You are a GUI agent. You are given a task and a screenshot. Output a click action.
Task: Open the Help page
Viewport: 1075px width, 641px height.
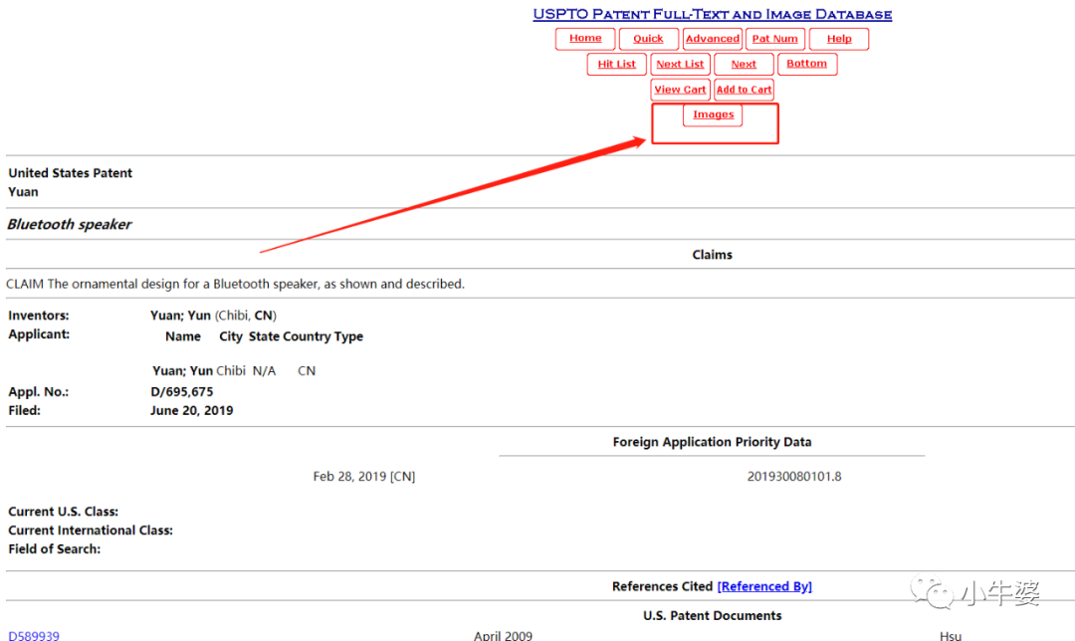[x=839, y=39]
